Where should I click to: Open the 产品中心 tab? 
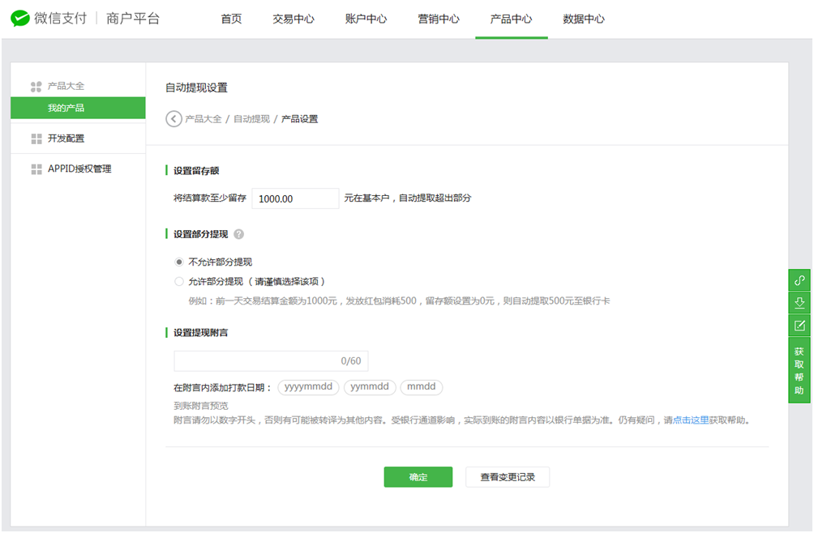[x=512, y=19]
